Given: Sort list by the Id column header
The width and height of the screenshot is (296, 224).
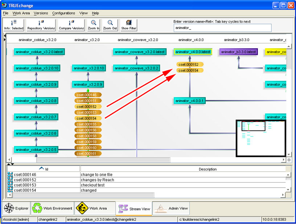Looking at the screenshot, I should [x=44, y=169].
